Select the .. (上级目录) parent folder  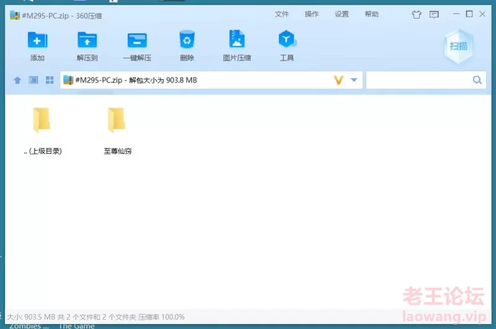43,131
